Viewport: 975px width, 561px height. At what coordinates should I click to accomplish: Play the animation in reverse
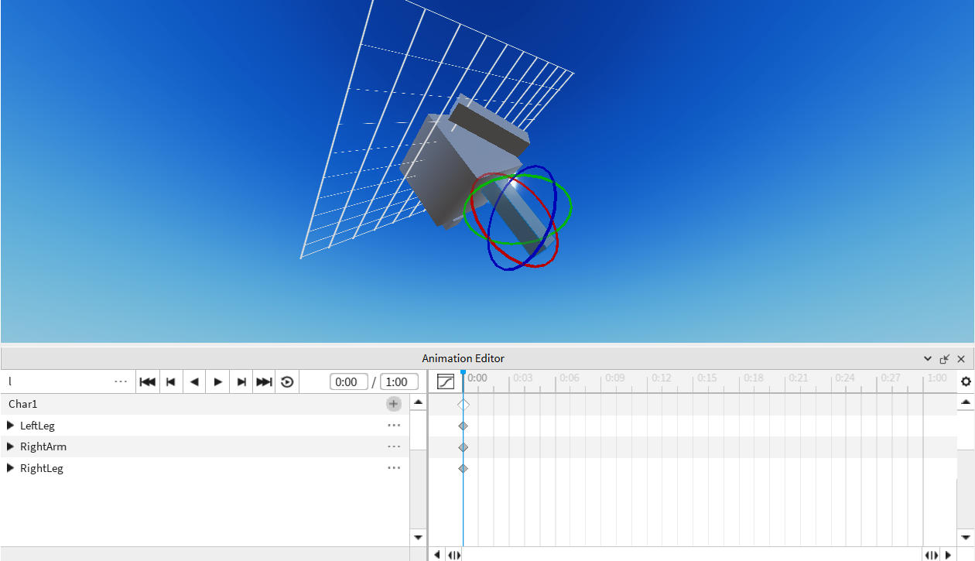pos(194,381)
